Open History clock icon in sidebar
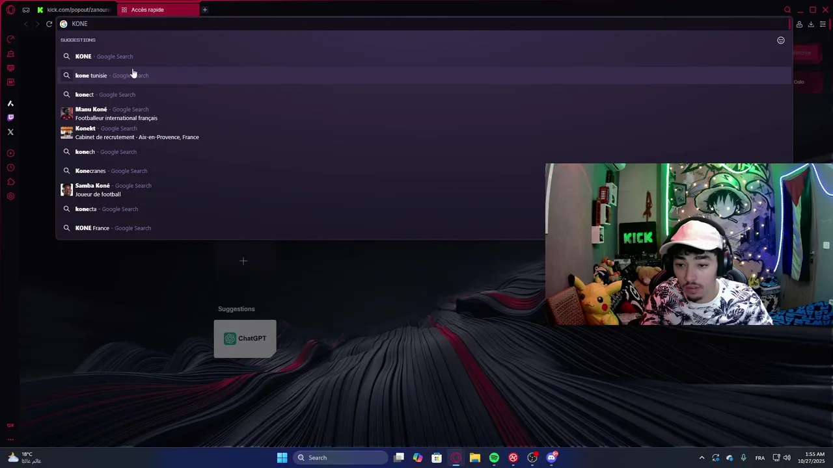 [x=10, y=168]
